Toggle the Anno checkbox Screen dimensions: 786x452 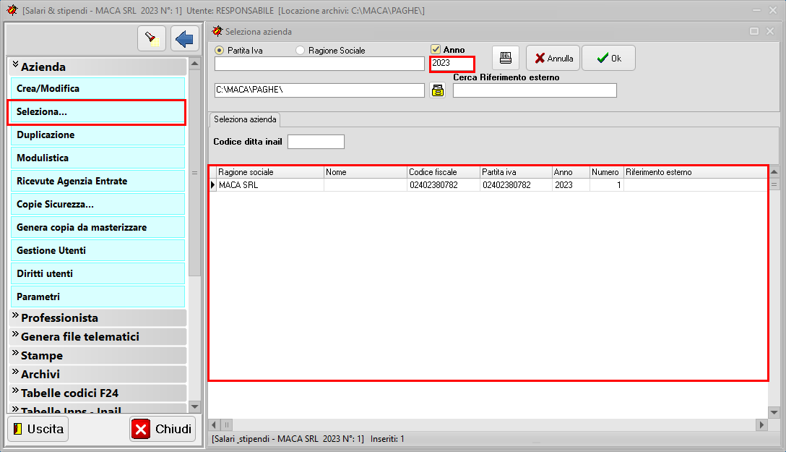[x=436, y=49]
